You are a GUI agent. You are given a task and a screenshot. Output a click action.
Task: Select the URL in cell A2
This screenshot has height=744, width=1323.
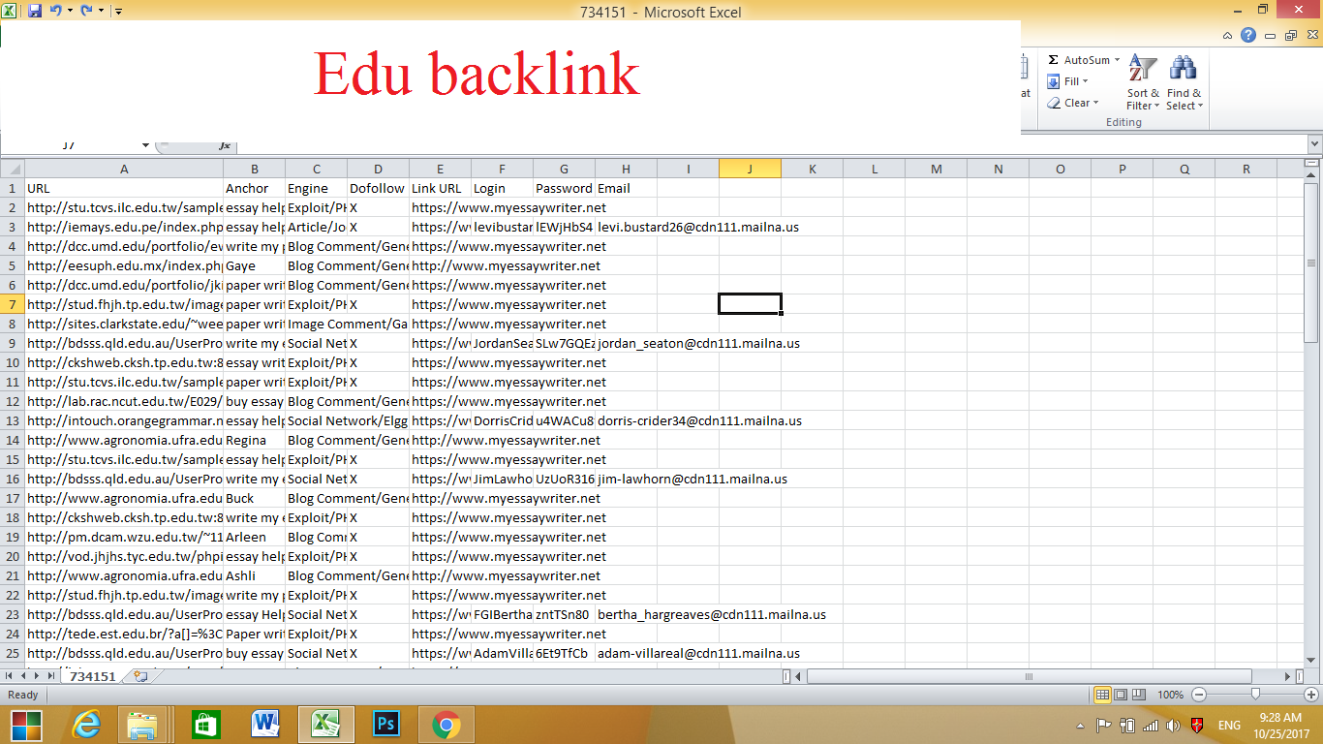124,207
